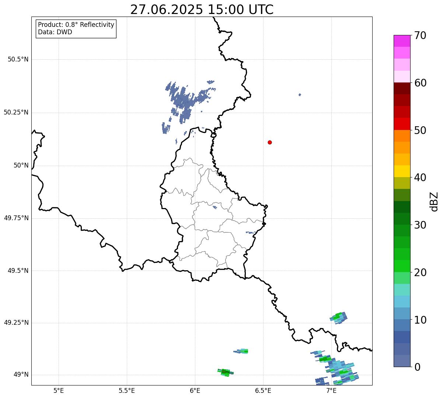Click the colorbar tick label 20
Image resolution: width=443 pixels, height=398 pixels.
coord(421,272)
